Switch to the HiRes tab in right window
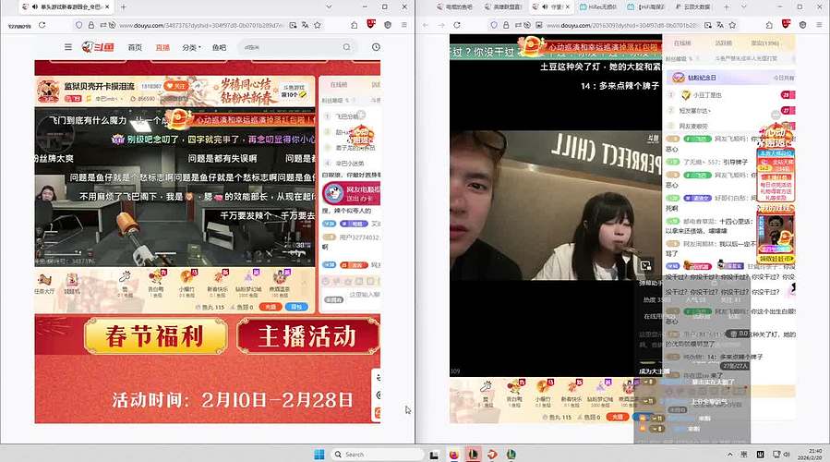The height and width of the screenshot is (462, 830). tap(598, 6)
